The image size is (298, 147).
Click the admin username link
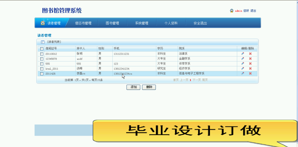[x=239, y=11]
